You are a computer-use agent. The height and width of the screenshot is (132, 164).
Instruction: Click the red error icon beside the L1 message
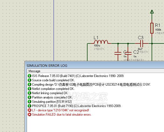(x=30, y=110)
